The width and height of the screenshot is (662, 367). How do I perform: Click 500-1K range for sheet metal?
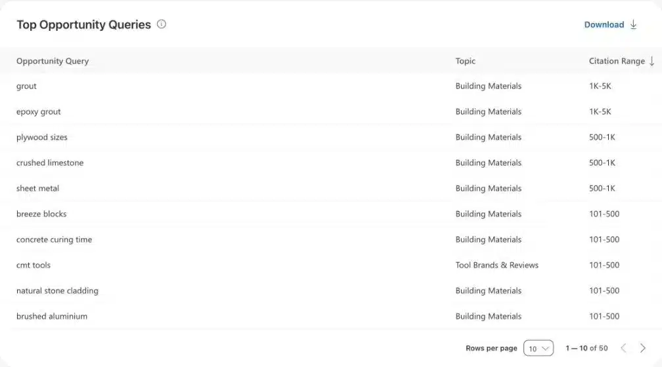click(x=602, y=188)
